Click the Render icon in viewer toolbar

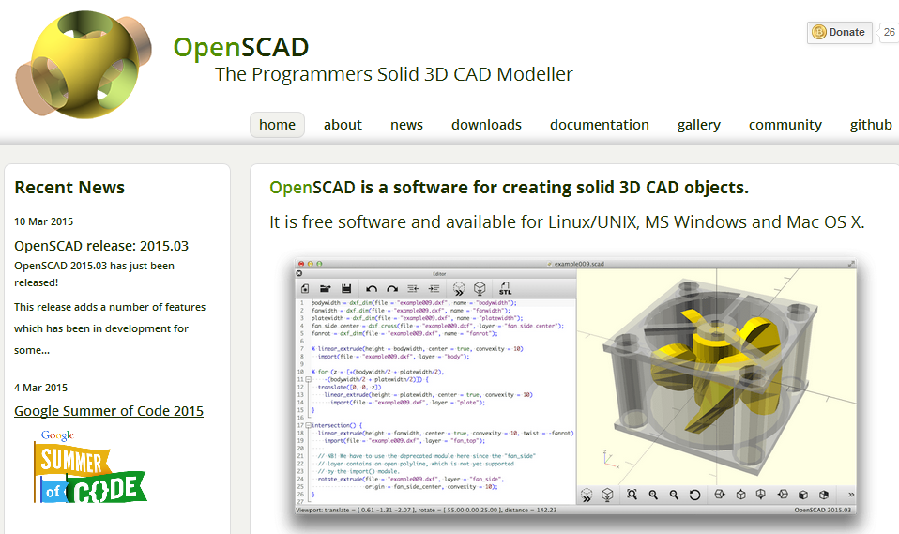[607, 495]
